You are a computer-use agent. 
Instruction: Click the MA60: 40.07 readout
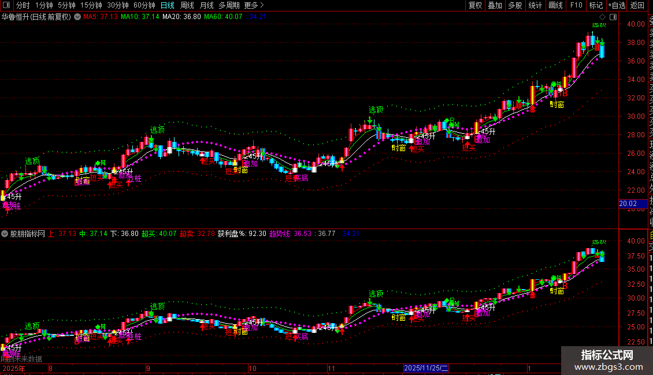(223, 17)
